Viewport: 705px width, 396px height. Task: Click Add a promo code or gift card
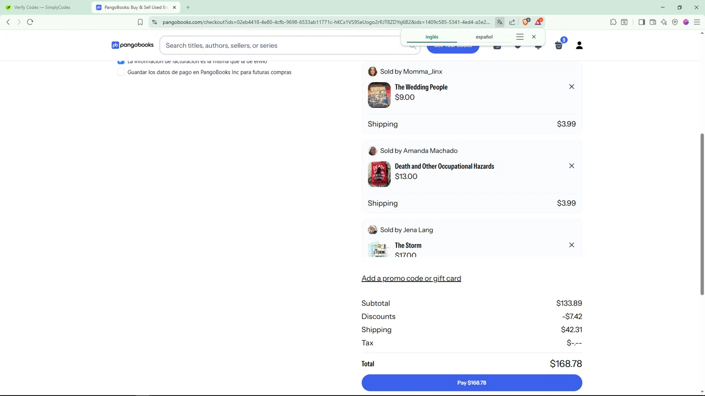pyautogui.click(x=411, y=279)
